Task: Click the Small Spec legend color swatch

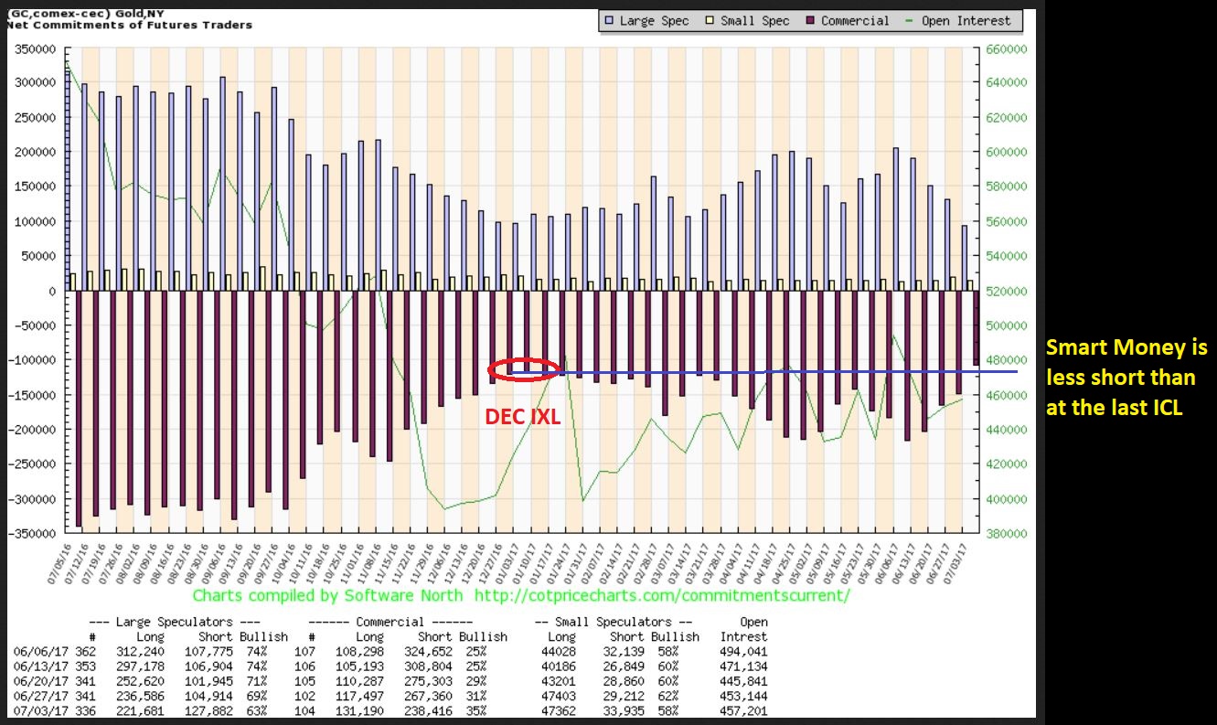Action: tap(710, 20)
